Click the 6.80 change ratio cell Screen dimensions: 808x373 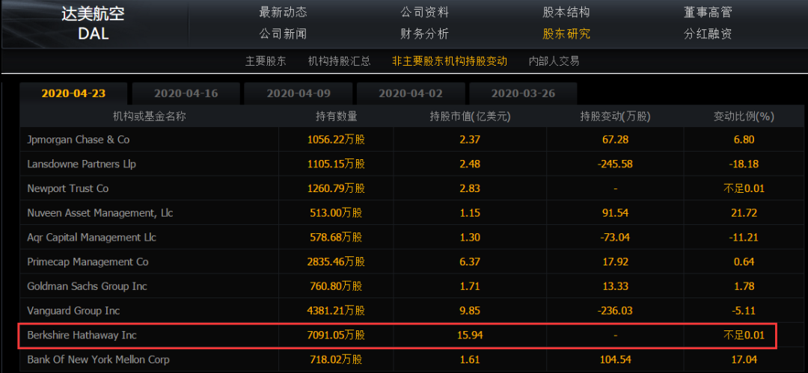pos(744,140)
